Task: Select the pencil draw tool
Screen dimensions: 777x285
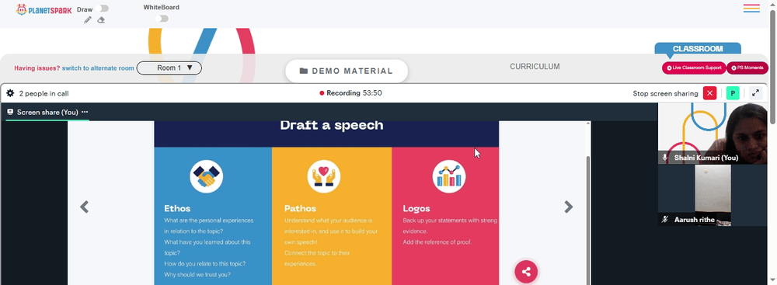Action: (88, 20)
